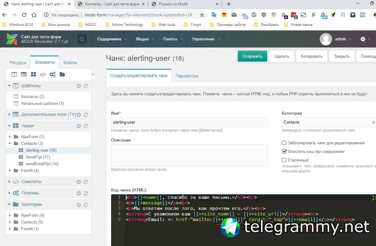Click the Имя input field
Screen dimensions: 376x246
point(189,122)
